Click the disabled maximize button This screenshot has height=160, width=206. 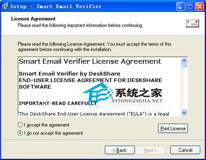[x=190, y=6]
